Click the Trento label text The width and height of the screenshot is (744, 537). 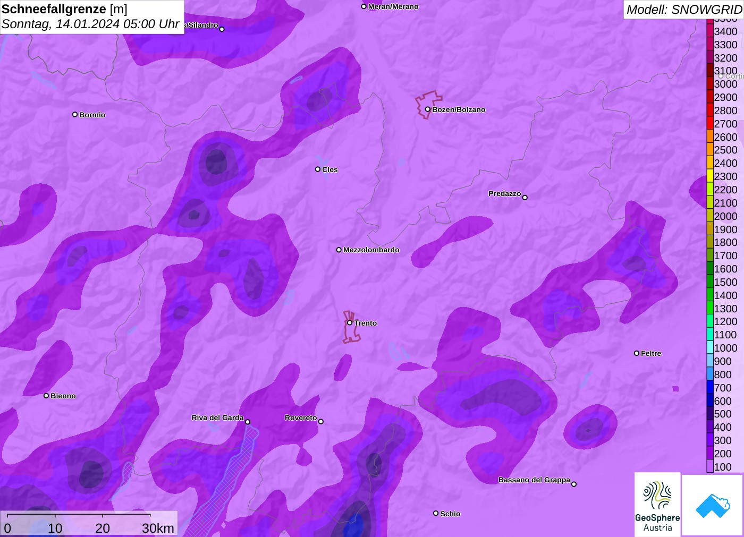click(x=366, y=323)
